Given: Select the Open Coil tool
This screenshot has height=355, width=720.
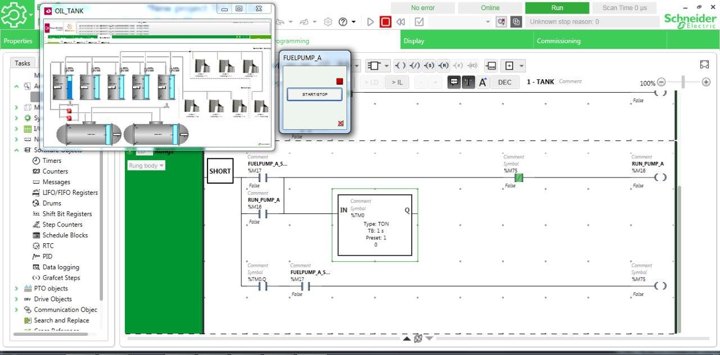Looking at the screenshot, I should click(401, 66).
